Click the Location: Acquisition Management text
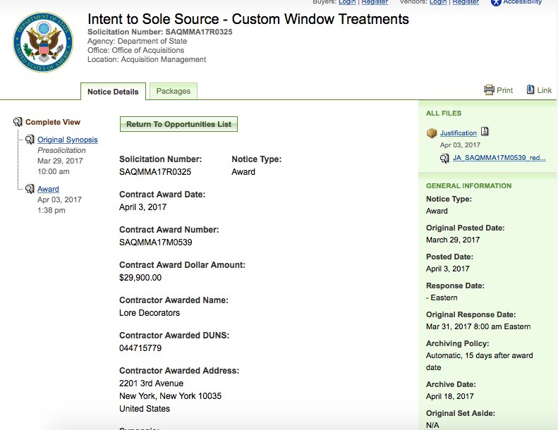Viewport: 558px width, 430px height. (147, 59)
